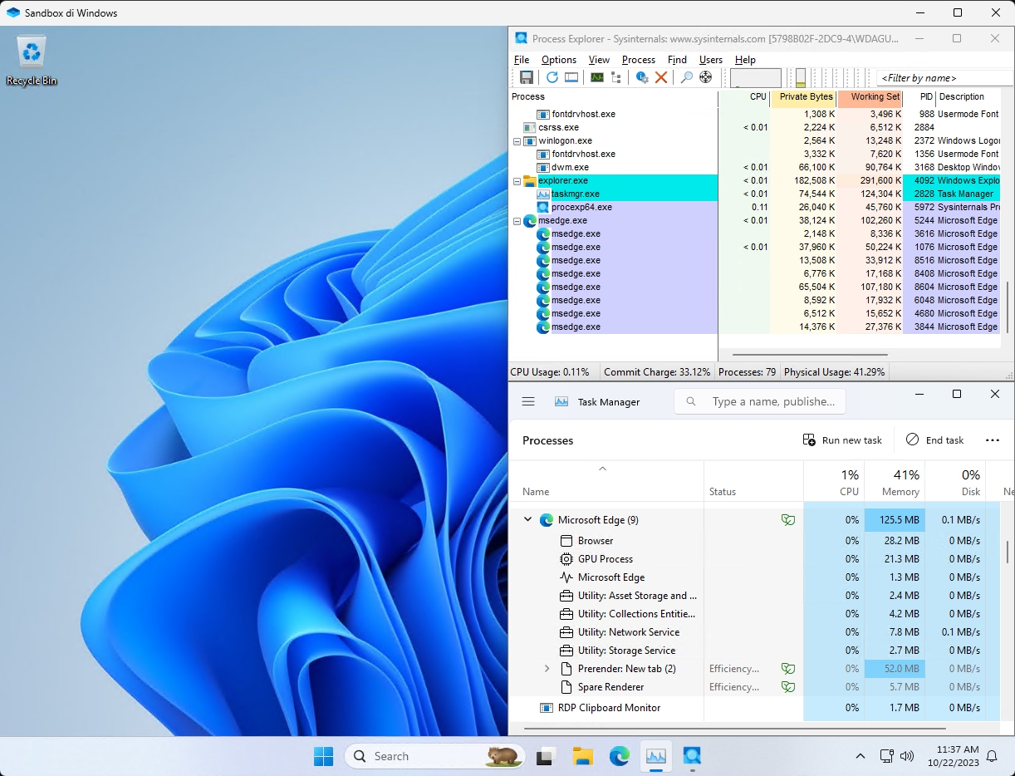The image size is (1015, 776).
Task: Open the Users menu
Action: tap(711, 60)
